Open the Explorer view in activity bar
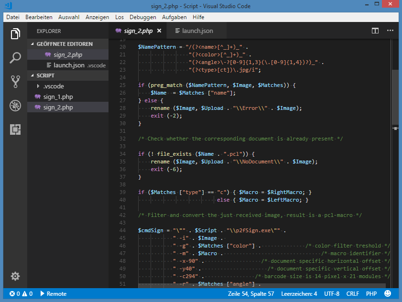The image size is (402, 302). click(15, 34)
